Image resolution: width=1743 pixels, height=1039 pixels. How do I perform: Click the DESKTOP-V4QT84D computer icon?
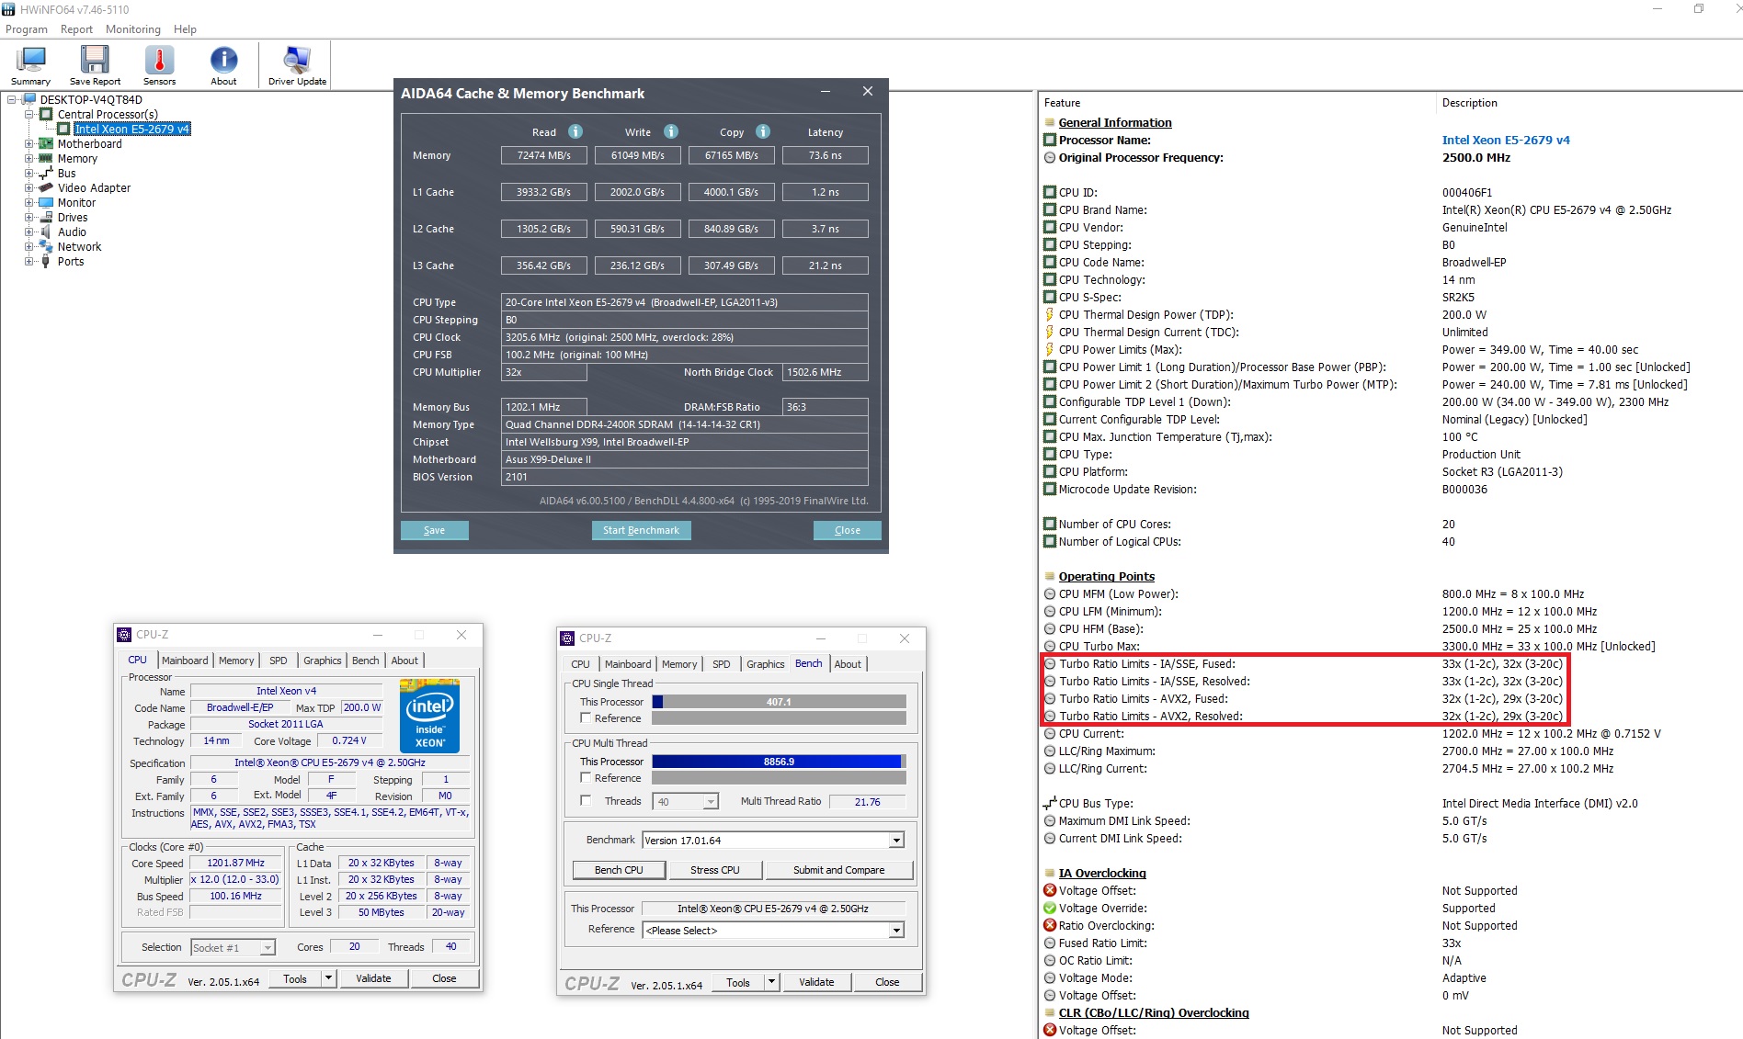tap(28, 99)
